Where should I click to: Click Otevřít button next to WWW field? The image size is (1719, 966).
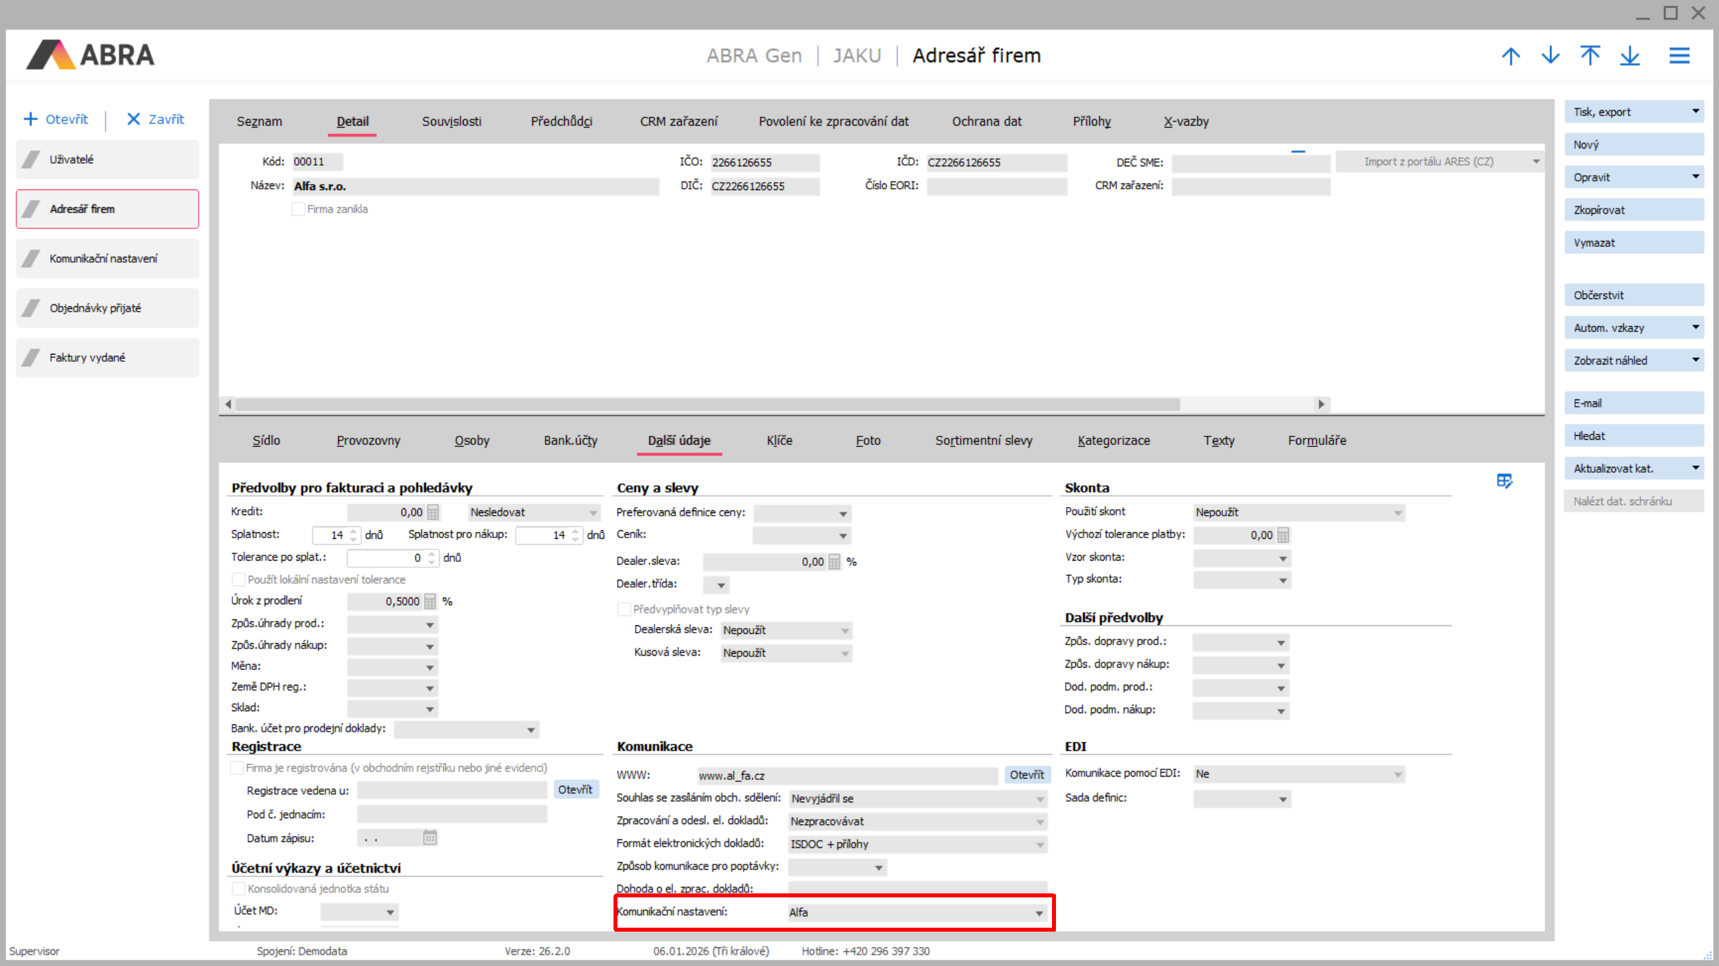pyautogui.click(x=1026, y=775)
